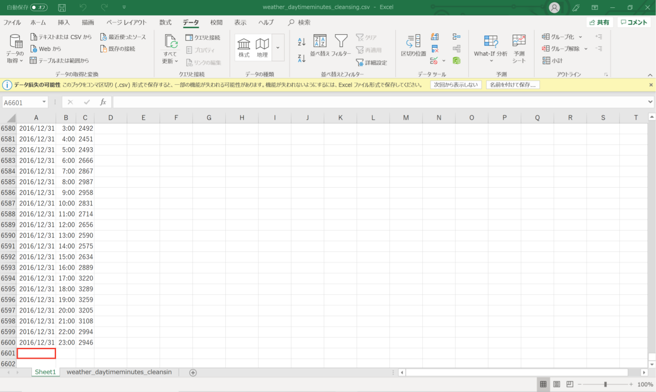Screen dimensions: 656x392
Task: Select テーブルまたは範囲から option
Action: coord(59,61)
